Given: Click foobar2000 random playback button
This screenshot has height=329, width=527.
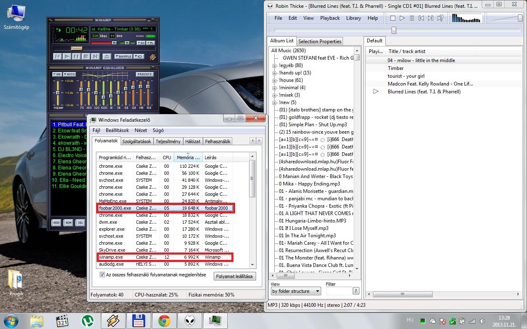Looking at the screenshot, I should [x=441, y=18].
